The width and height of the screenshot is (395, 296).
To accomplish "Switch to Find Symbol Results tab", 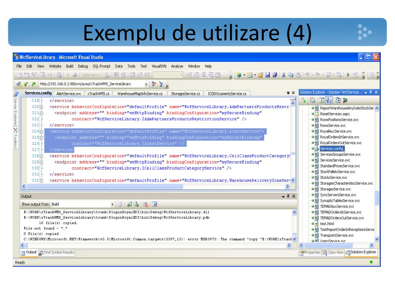I will click(x=56, y=252).
